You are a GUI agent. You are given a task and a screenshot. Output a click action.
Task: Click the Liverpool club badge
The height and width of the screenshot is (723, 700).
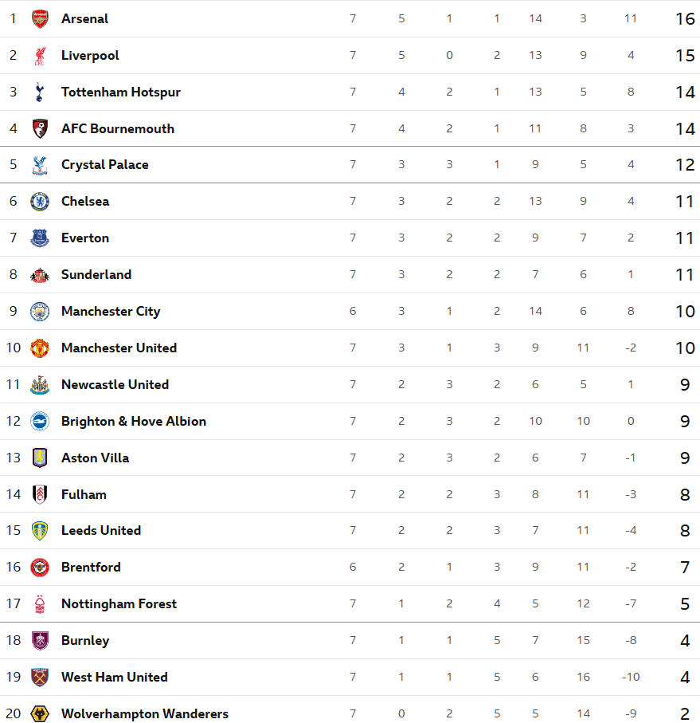pyautogui.click(x=40, y=56)
